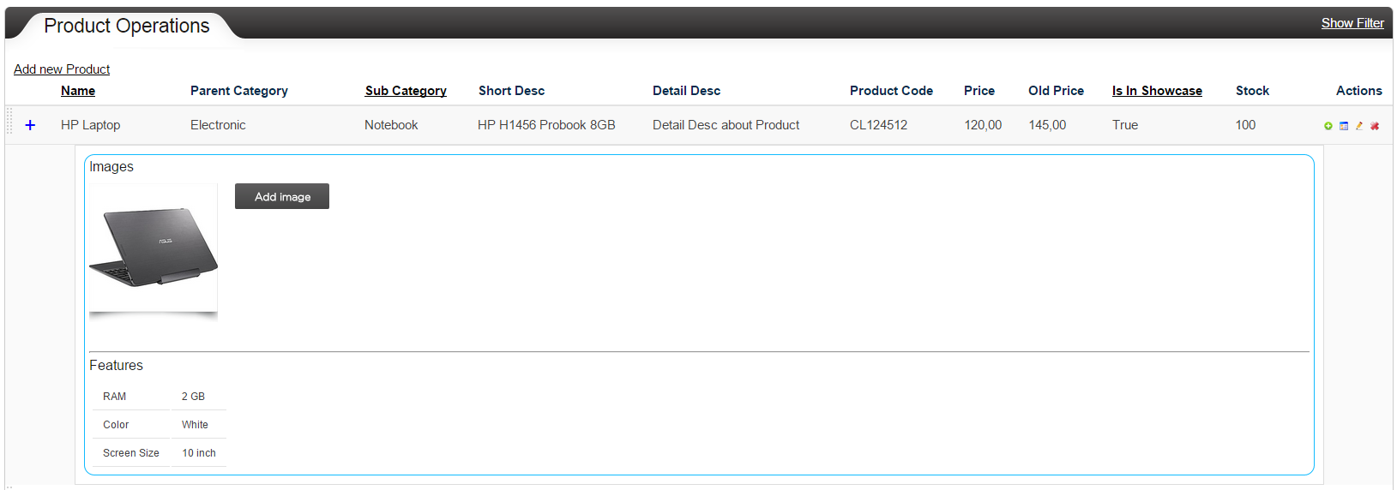The image size is (1397, 490).
Task: Click the green add icon in Actions
Action: (1328, 126)
